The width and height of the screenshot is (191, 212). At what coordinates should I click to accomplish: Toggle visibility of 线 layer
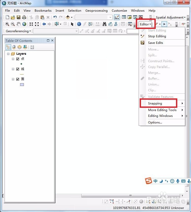pyautogui.click(x=18, y=69)
